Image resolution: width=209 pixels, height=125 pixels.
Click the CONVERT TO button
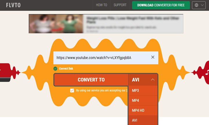pyautogui.click(x=91, y=80)
